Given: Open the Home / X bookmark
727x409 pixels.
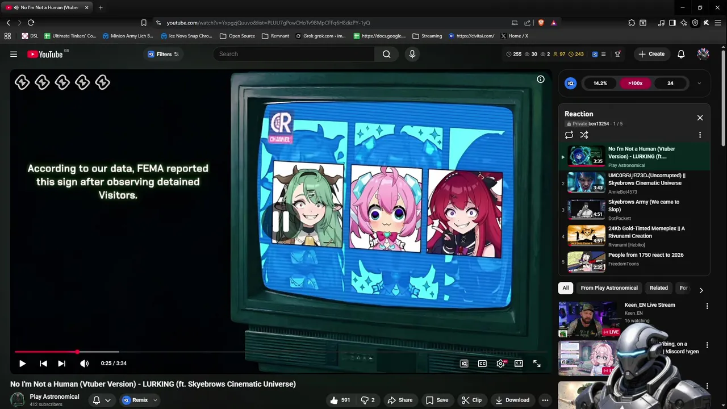Looking at the screenshot, I should [x=514, y=36].
